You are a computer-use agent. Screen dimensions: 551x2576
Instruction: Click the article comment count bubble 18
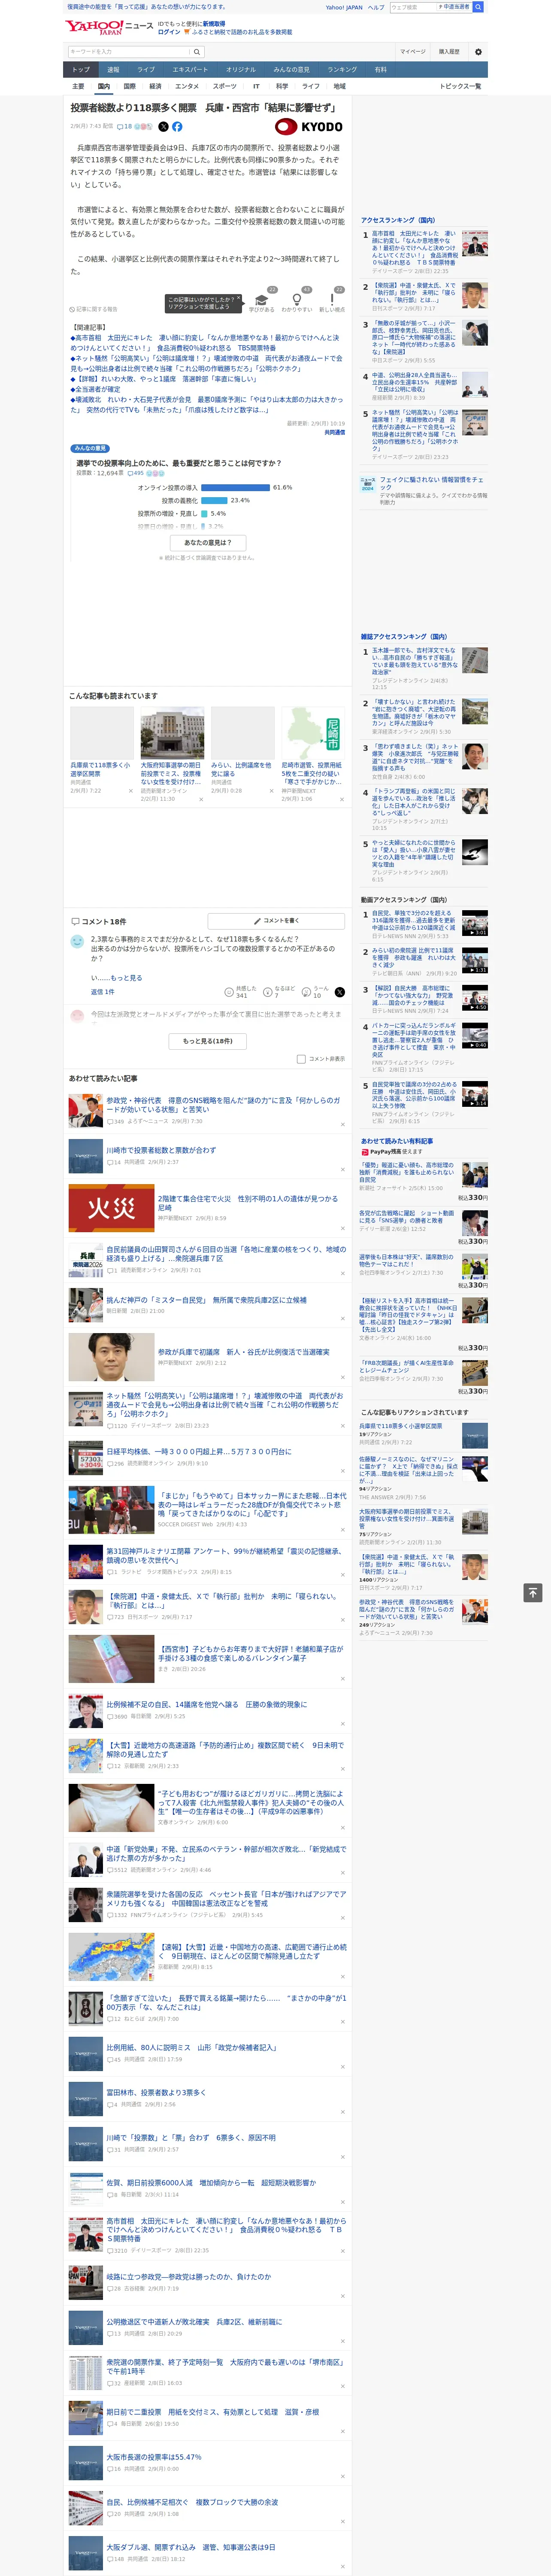pyautogui.click(x=125, y=127)
